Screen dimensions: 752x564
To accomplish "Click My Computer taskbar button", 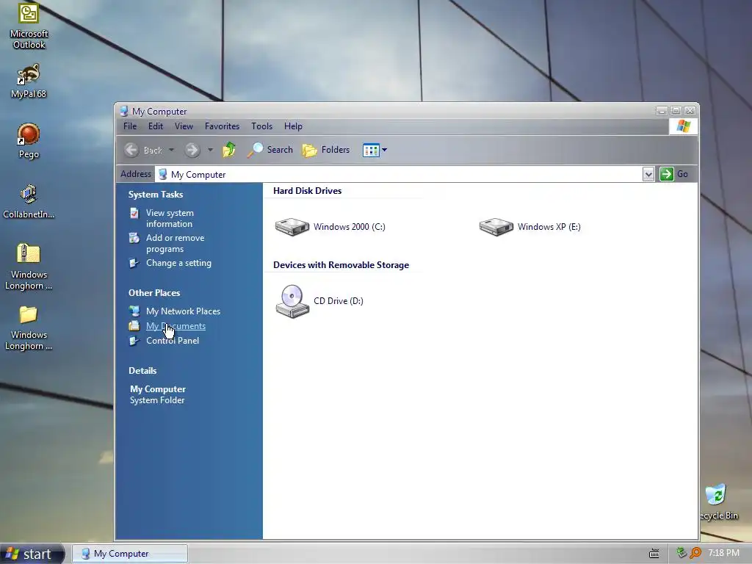I will (x=129, y=554).
